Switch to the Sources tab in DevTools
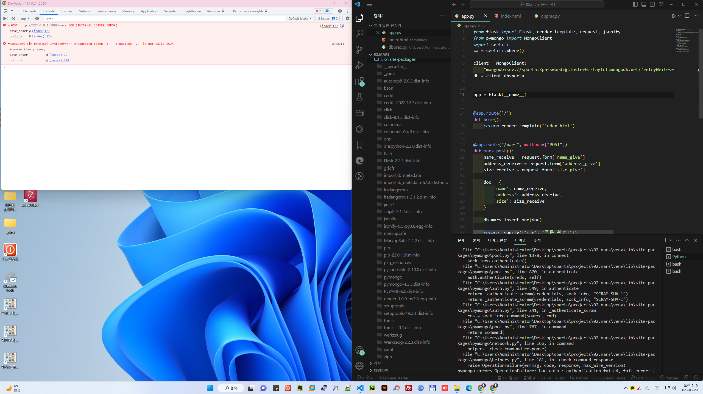The height and width of the screenshot is (394, 703). (x=66, y=11)
